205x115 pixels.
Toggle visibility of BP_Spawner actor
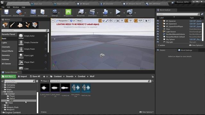click(x=158, y=21)
